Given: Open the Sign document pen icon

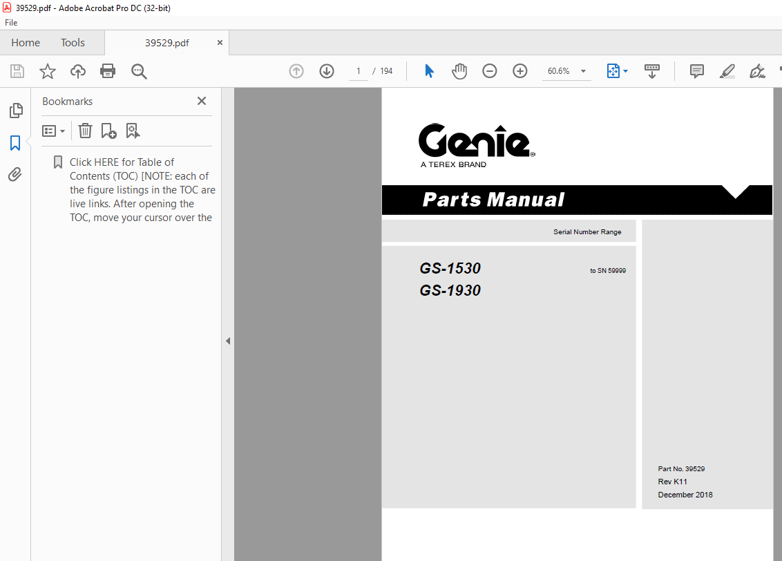Looking at the screenshot, I should tap(757, 71).
